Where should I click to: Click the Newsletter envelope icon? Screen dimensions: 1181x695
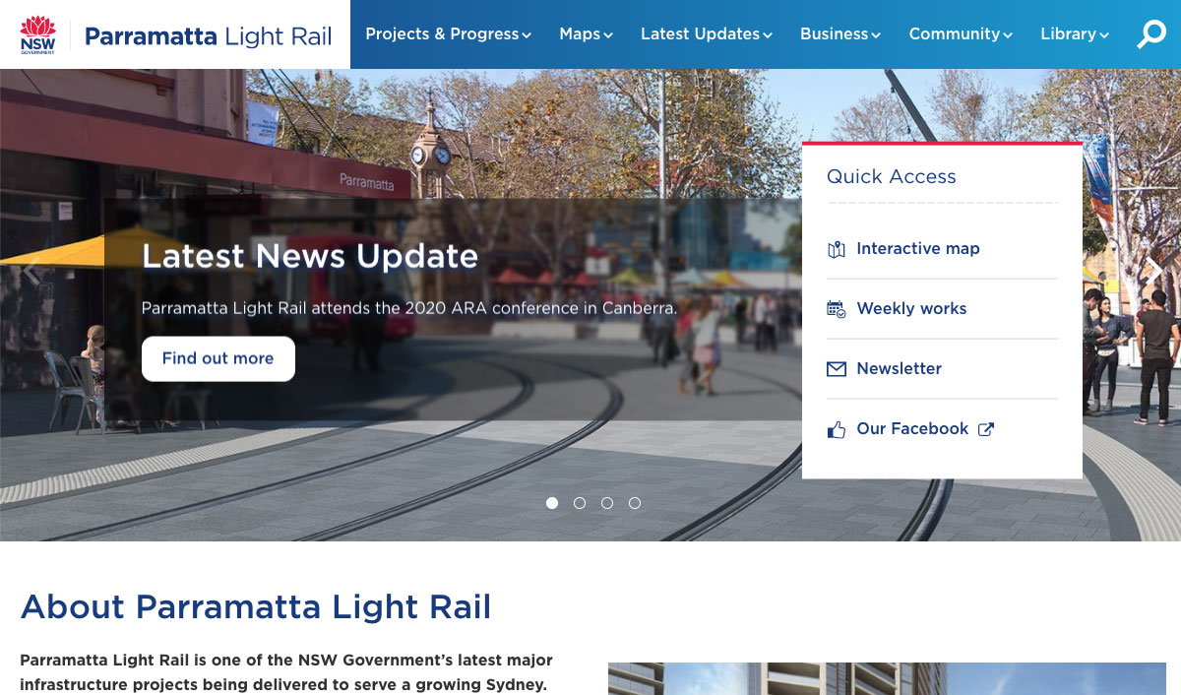click(x=837, y=369)
